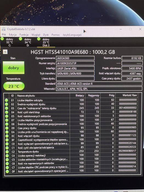Select row Liczba błędów odczytu
144x192 pixels.
(x=71, y=100)
